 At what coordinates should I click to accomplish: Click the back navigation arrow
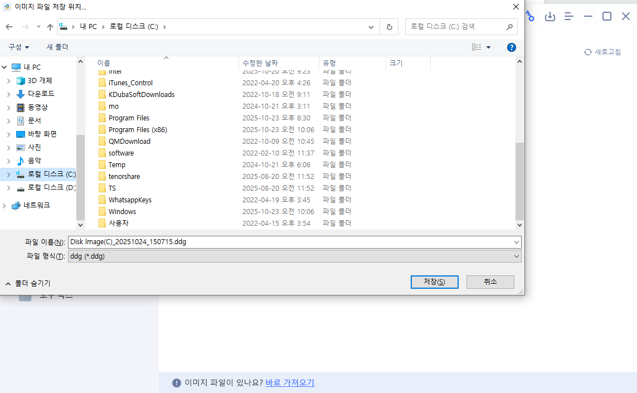[9, 26]
